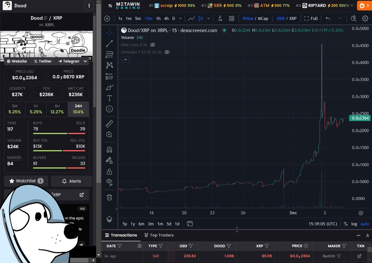The height and width of the screenshot is (263, 372).
Task: Click the trash remove drawings icon
Action: point(109,197)
